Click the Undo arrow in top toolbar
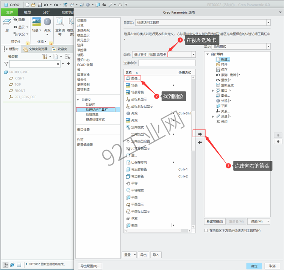 tap(46, 5)
